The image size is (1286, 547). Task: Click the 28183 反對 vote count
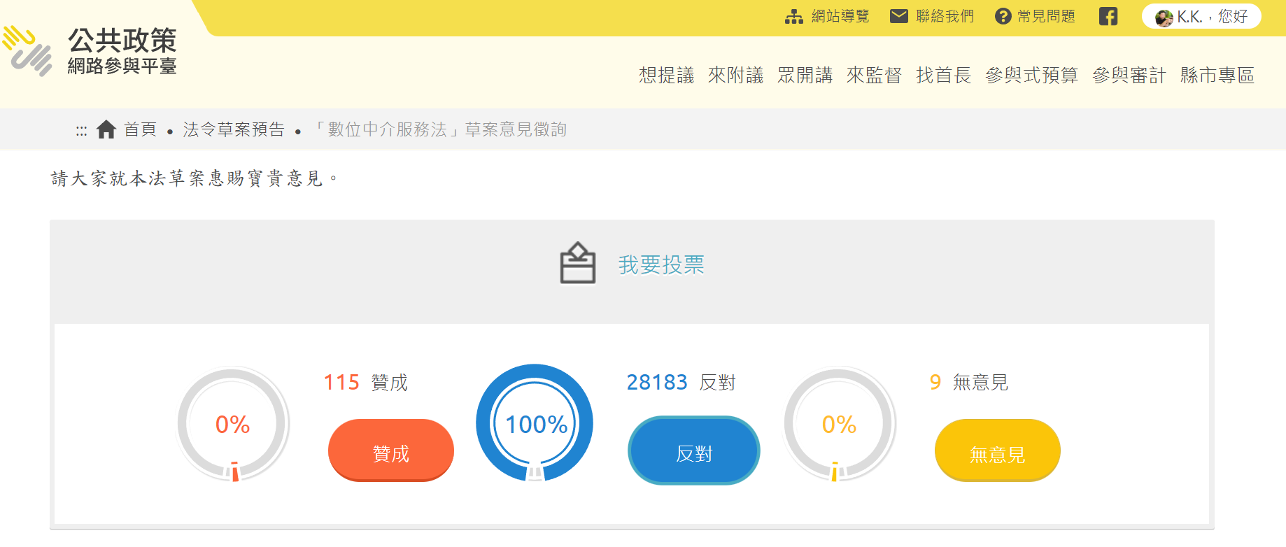click(x=681, y=383)
